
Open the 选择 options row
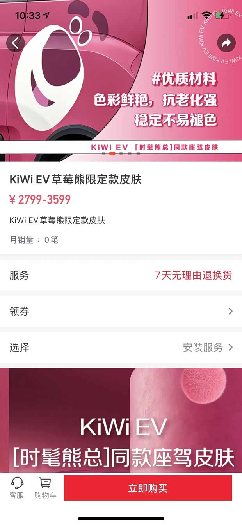[x=121, y=347]
